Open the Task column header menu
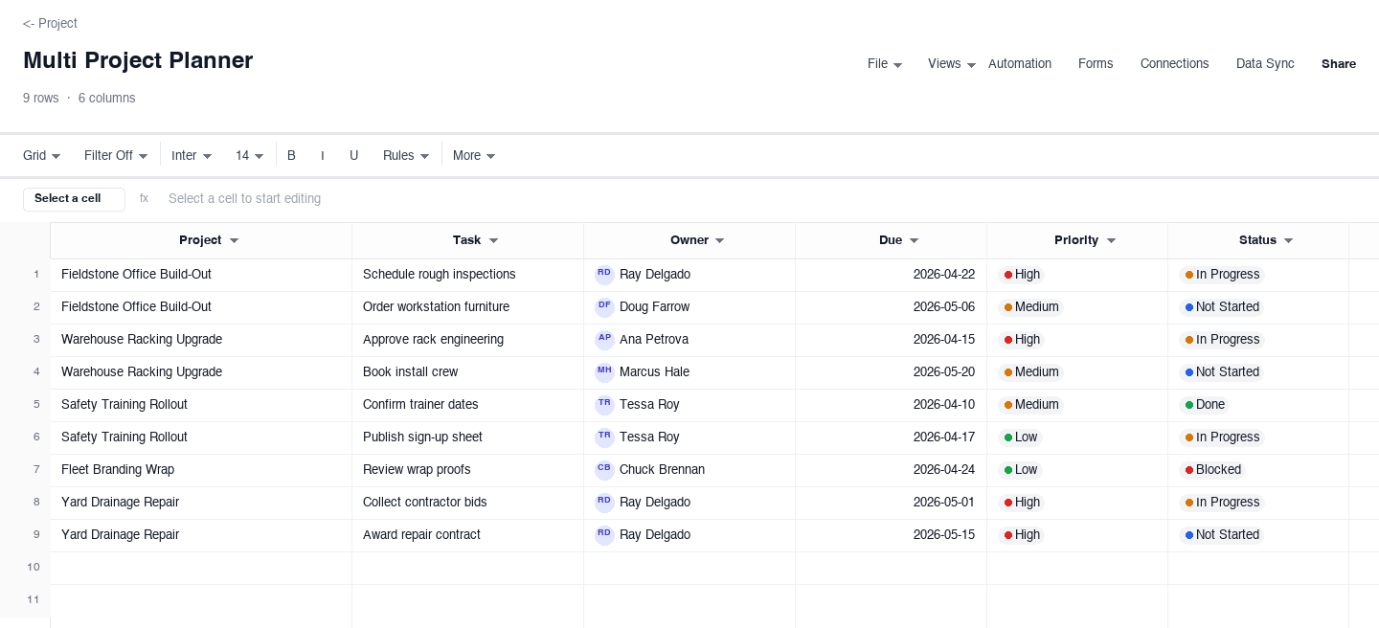 (x=493, y=240)
